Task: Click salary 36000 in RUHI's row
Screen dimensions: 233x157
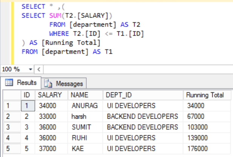Action: click(51, 138)
